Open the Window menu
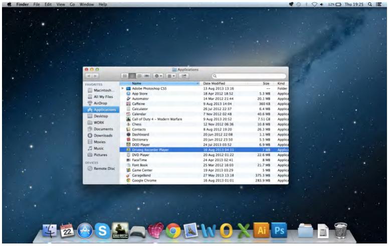The height and width of the screenshot is (246, 389). (x=87, y=5)
